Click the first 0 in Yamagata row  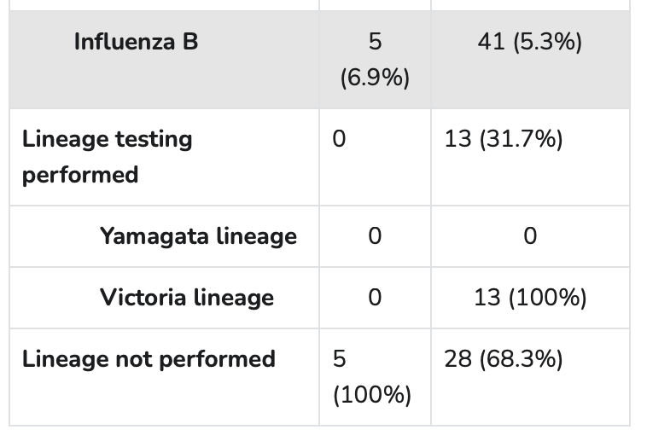pos(375,236)
